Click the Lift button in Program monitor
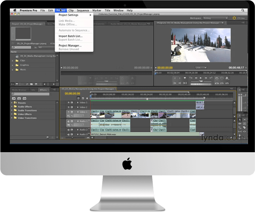Screen dimensions: 255x212 pos(217,83)
